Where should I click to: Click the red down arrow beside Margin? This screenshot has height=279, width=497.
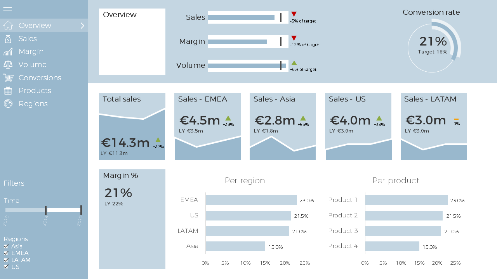click(x=294, y=38)
